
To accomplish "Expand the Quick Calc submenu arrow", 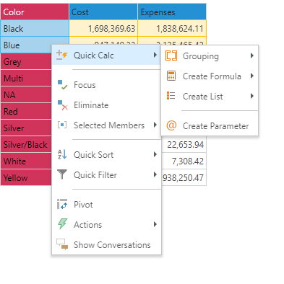I will [155, 55].
